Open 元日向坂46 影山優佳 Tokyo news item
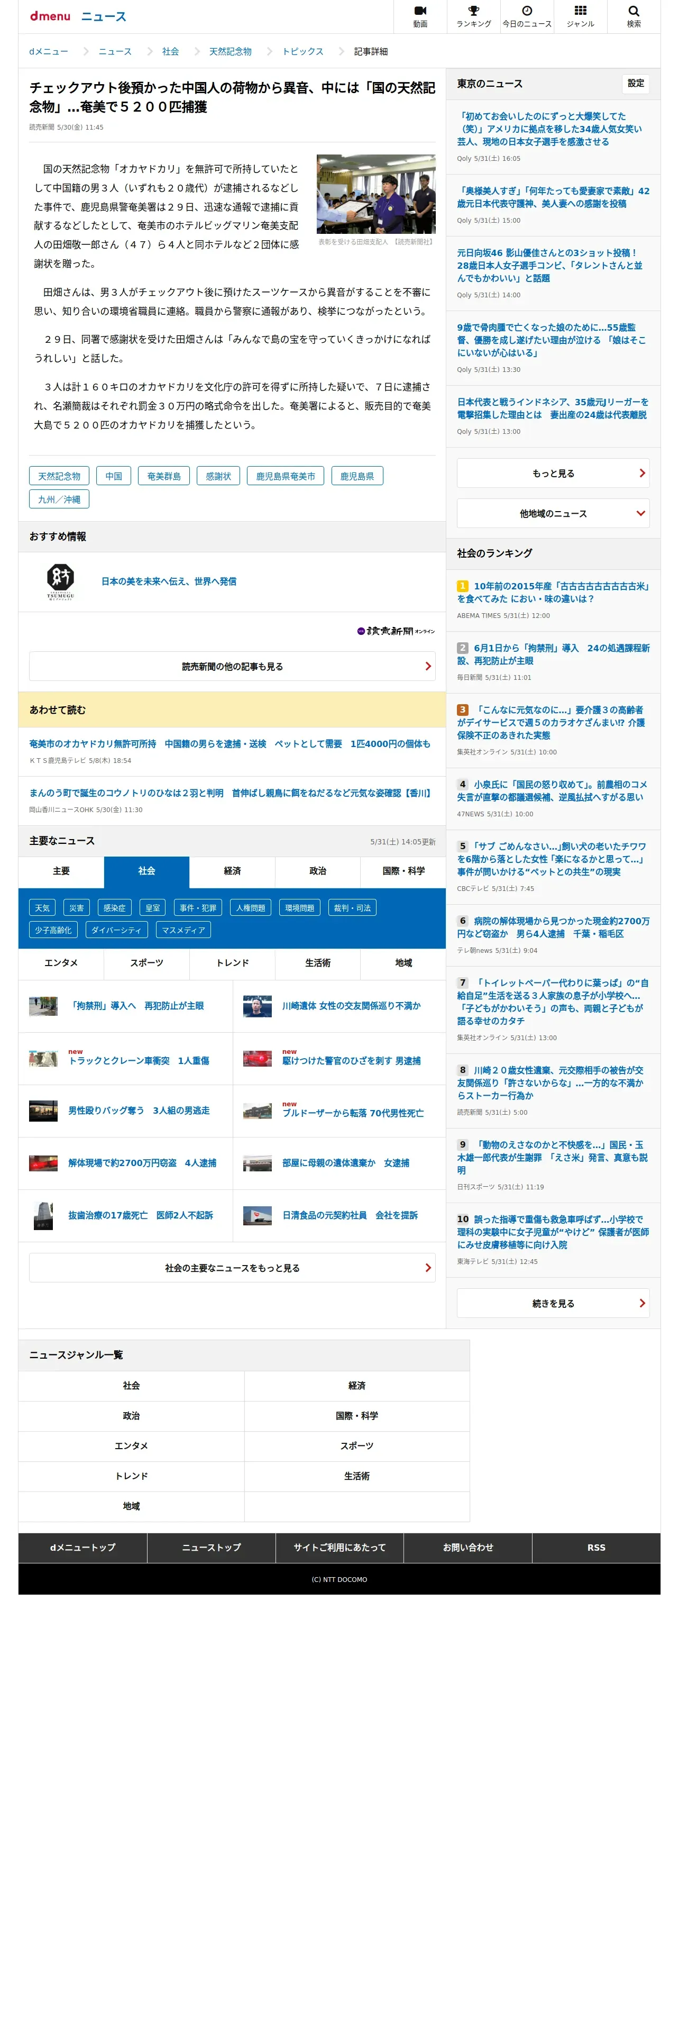The width and height of the screenshot is (679, 2038). (550, 266)
